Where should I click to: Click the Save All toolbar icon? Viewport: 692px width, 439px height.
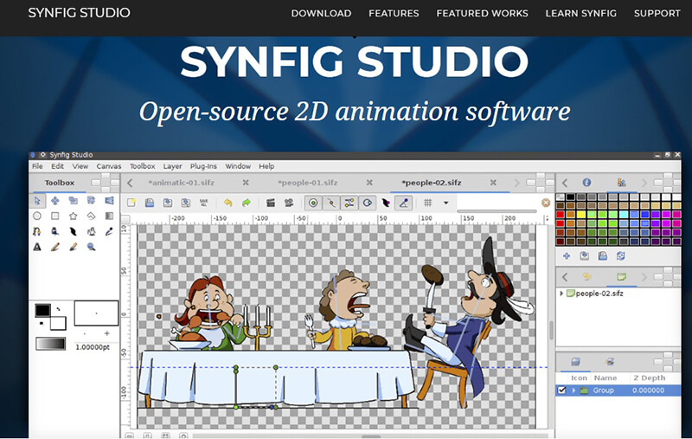point(203,203)
